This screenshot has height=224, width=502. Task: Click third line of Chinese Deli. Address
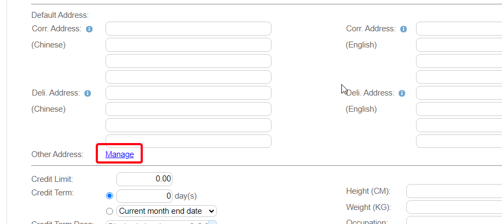[188, 125]
